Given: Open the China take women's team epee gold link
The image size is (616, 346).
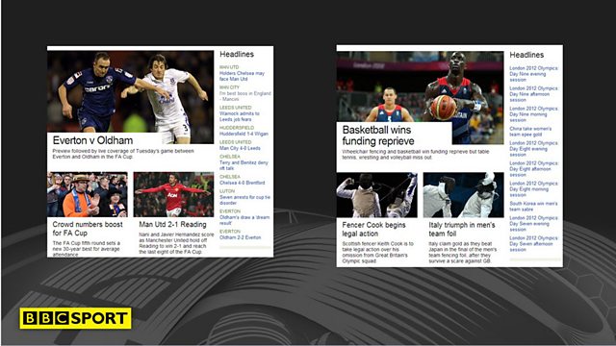Looking at the screenshot, I should [530, 132].
